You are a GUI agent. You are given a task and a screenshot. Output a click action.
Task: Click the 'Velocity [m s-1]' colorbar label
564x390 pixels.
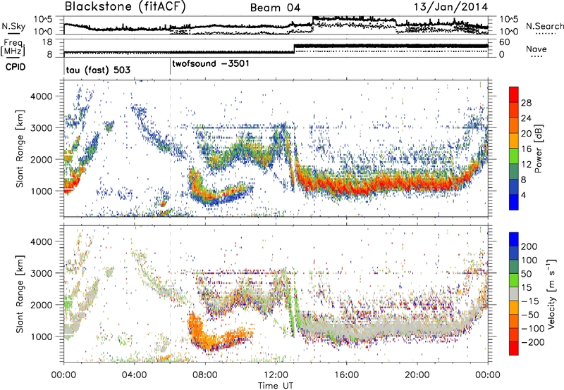tap(551, 294)
